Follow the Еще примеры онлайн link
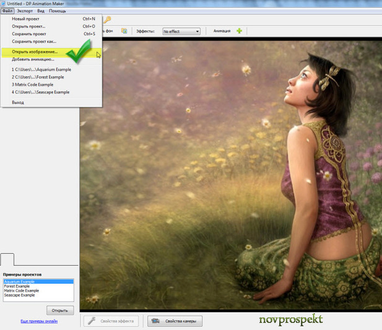This screenshot has width=382, height=330. coord(39,321)
